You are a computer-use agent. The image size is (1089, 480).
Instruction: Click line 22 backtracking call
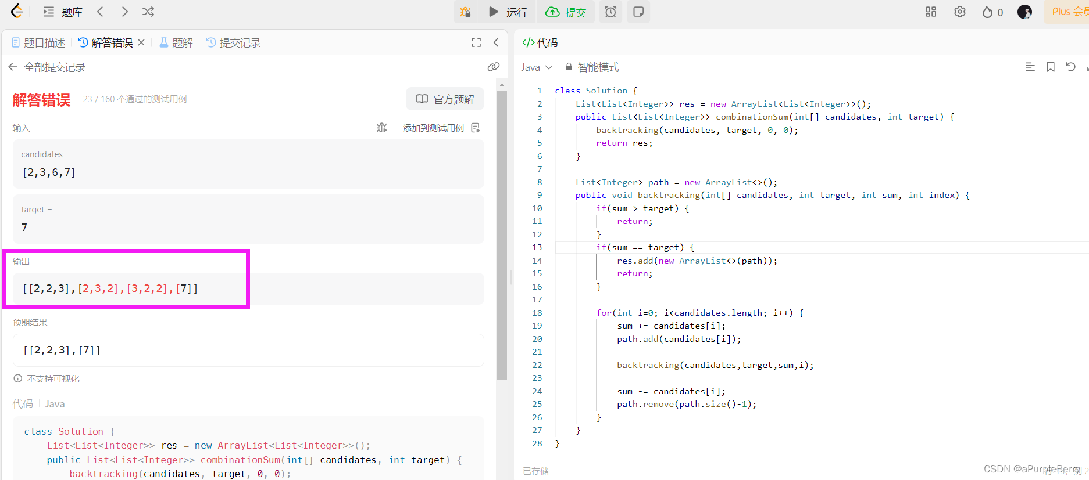pyautogui.click(x=715, y=365)
